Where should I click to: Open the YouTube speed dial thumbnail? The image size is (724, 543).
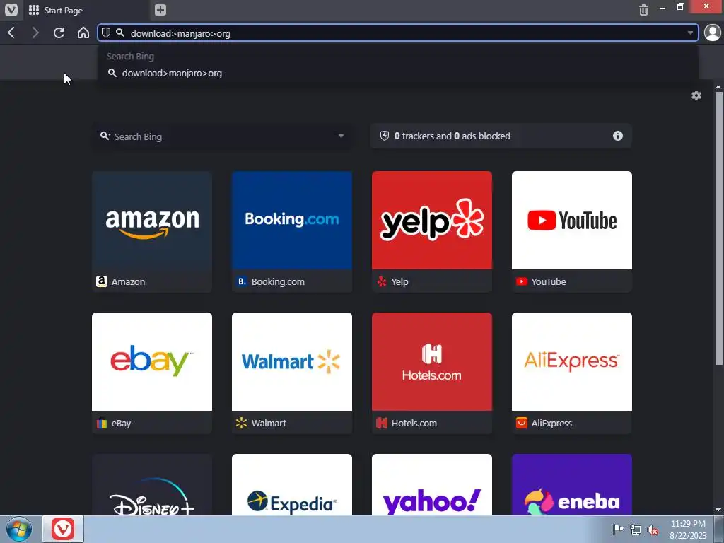click(571, 221)
